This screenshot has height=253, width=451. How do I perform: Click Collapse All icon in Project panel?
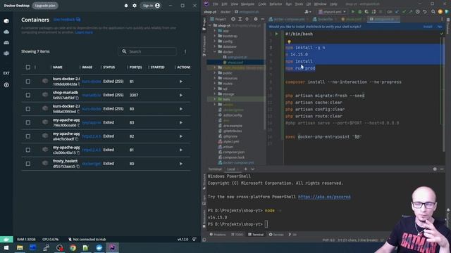point(247,19)
